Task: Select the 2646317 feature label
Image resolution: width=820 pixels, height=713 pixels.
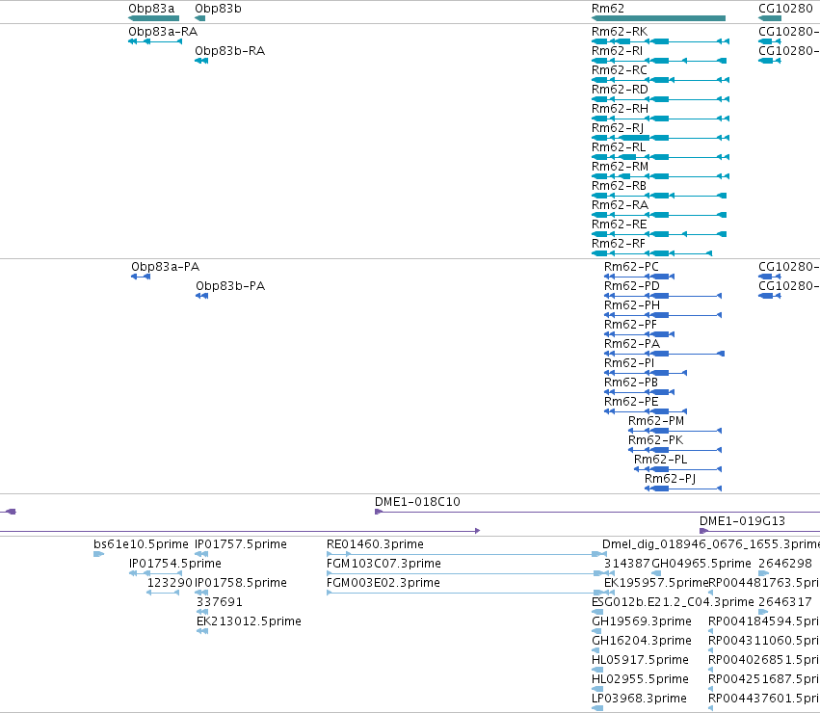Action: [785, 602]
